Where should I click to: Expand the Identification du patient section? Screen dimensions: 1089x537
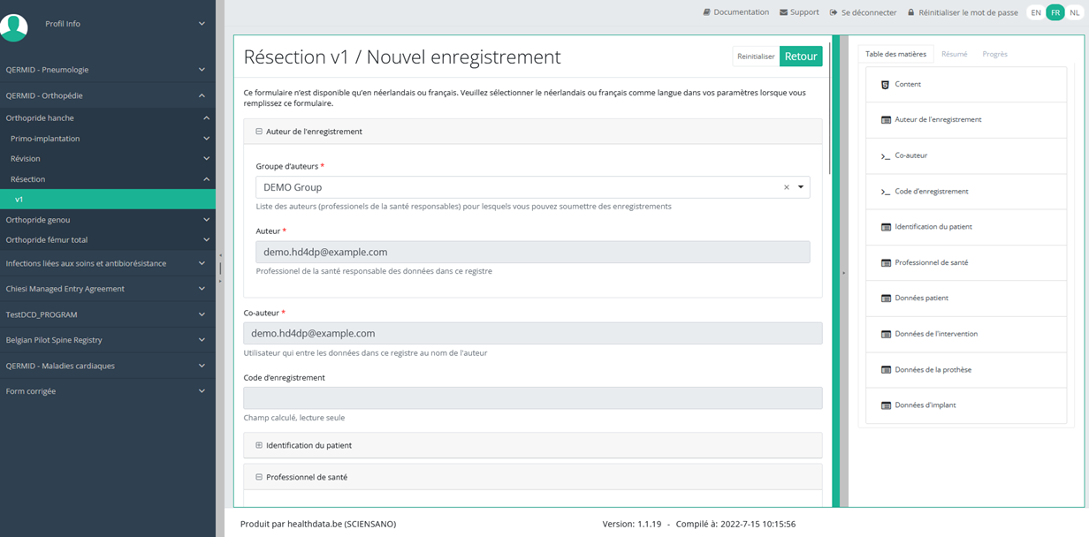(259, 445)
